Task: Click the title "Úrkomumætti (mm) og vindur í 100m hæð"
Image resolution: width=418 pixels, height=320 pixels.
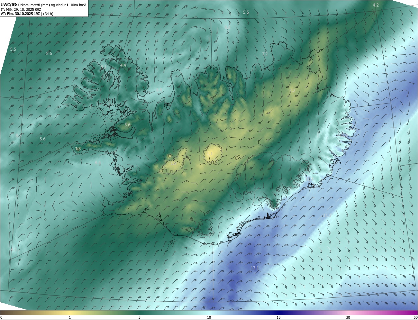Action: (52, 5)
